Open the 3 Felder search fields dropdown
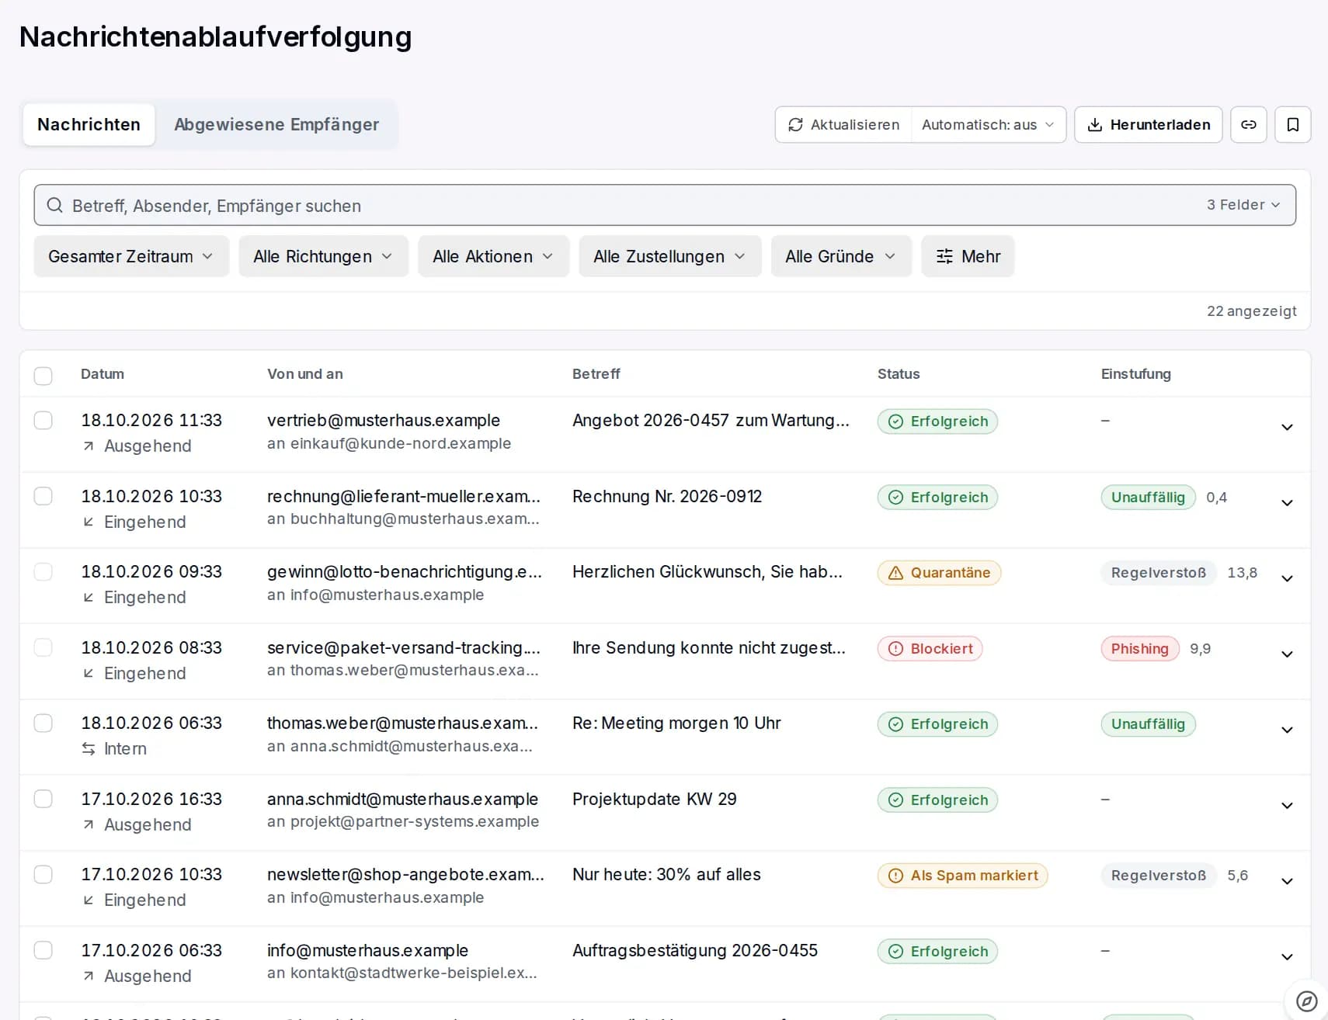Image resolution: width=1328 pixels, height=1020 pixels. pos(1243,205)
